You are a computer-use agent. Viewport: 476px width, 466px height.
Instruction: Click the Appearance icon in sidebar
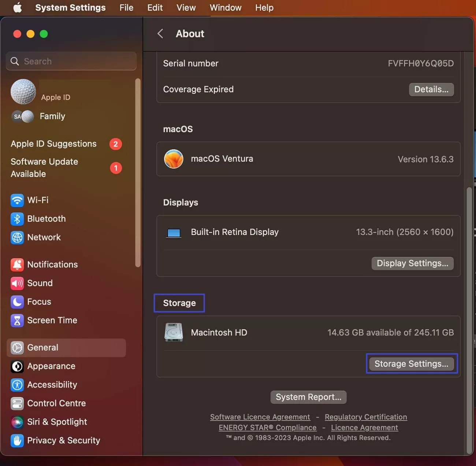click(x=17, y=366)
